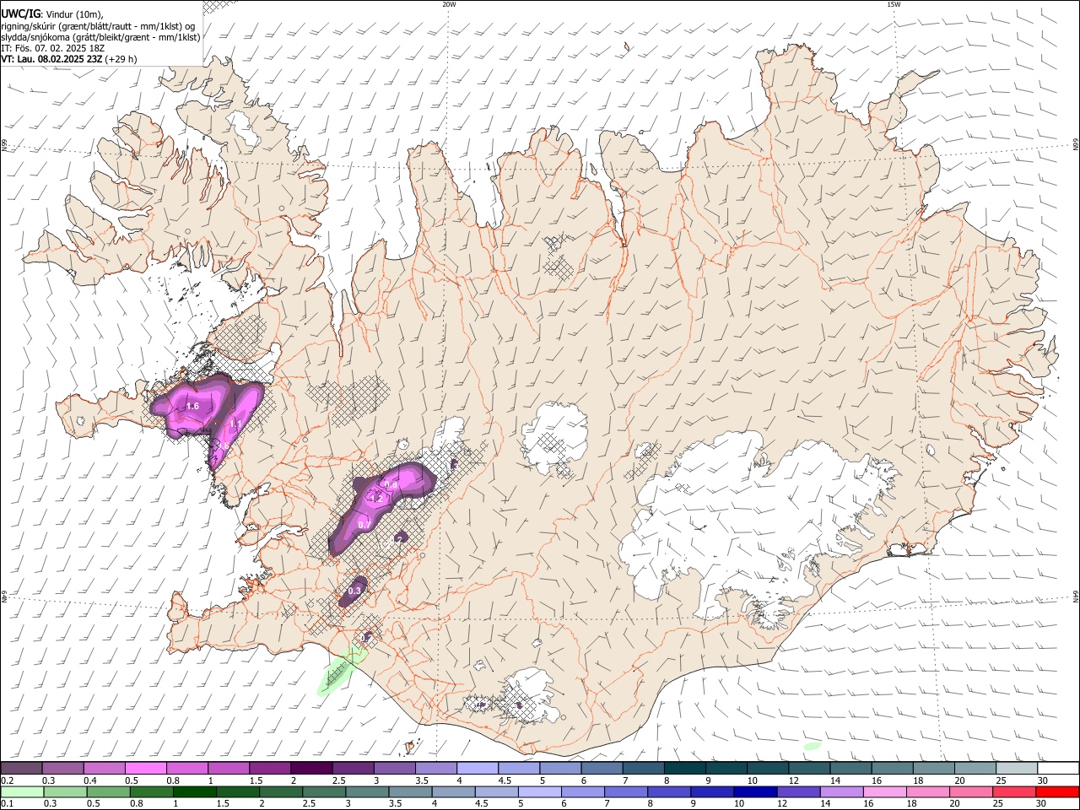The image size is (1080, 810).
Task: Select the dull plum 0.2–0.3 snow legend swatch
Action: [x=21, y=769]
